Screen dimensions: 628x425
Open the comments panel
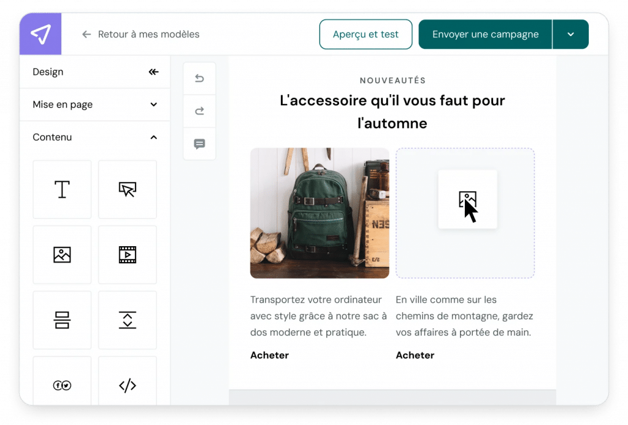click(x=199, y=144)
